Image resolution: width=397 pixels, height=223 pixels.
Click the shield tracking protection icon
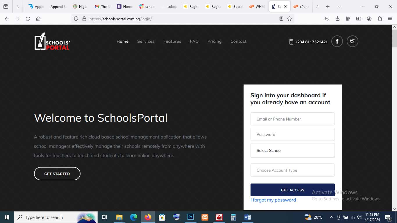[x=76, y=19]
